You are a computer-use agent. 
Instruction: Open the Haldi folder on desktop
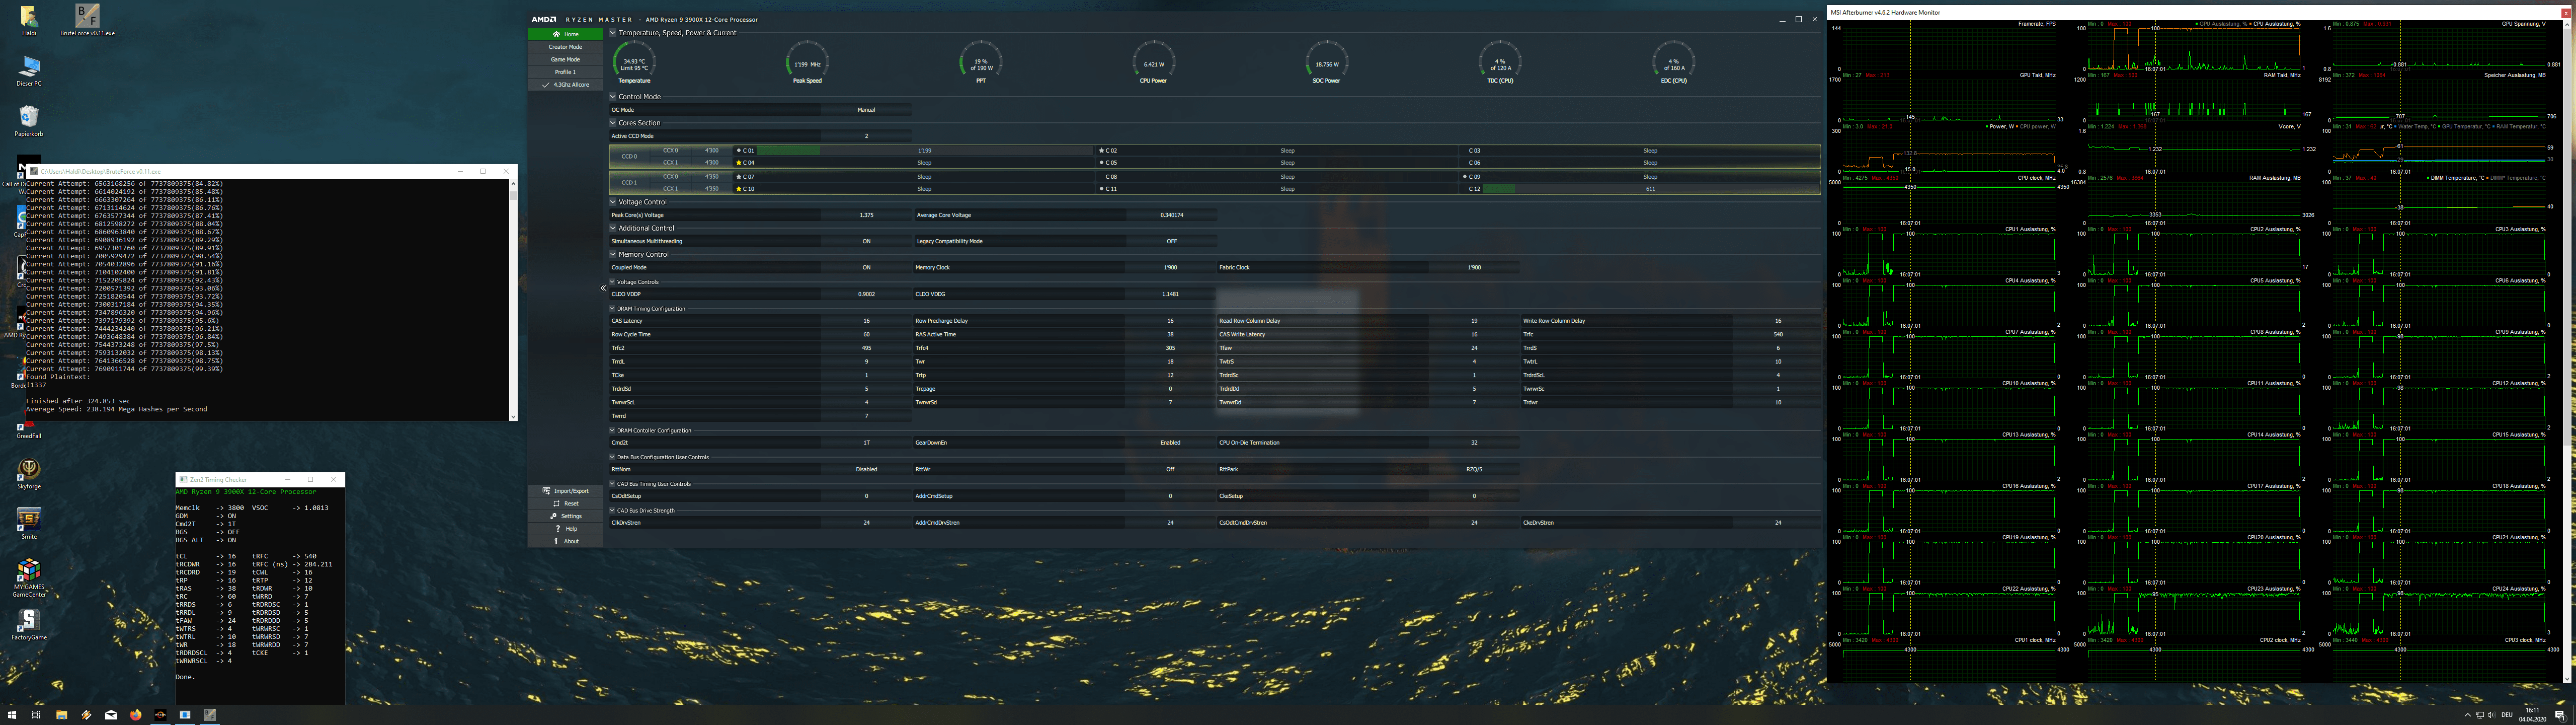coord(29,21)
